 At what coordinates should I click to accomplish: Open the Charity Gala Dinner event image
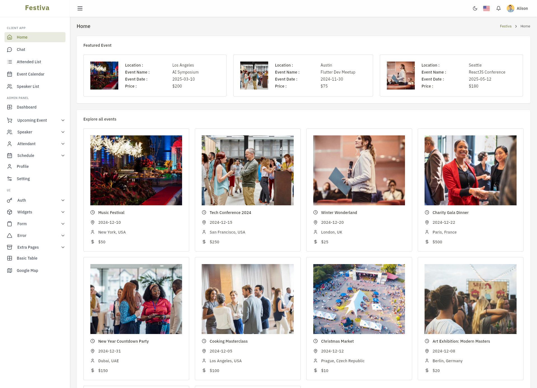[470, 170]
